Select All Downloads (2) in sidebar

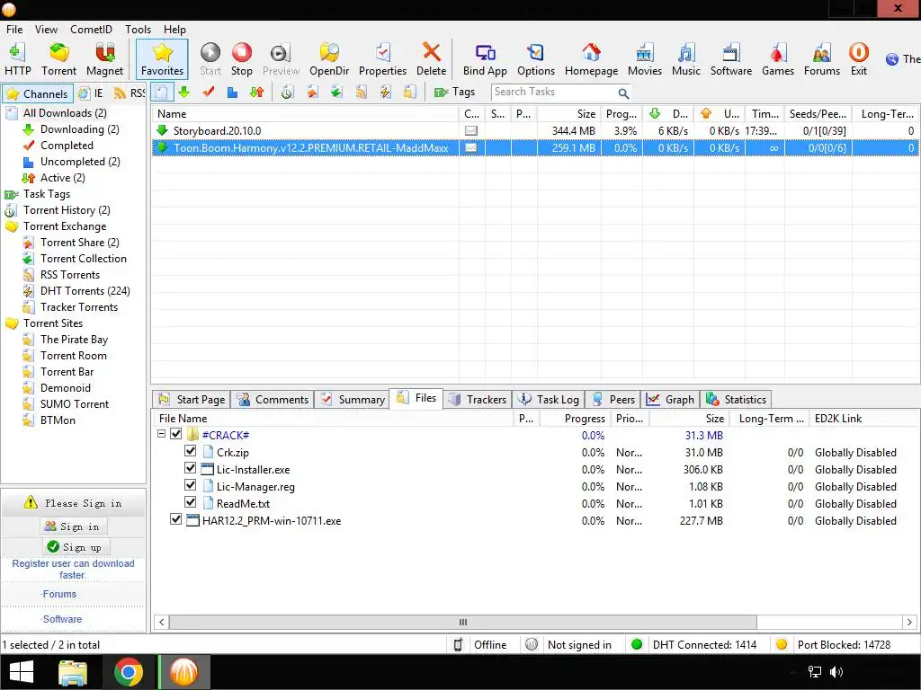point(65,113)
